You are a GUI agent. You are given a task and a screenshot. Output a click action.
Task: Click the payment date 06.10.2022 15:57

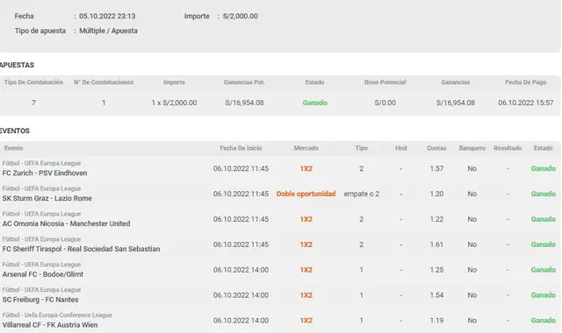tap(526, 103)
